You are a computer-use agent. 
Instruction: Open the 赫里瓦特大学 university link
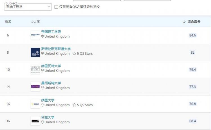(x=51, y=66)
